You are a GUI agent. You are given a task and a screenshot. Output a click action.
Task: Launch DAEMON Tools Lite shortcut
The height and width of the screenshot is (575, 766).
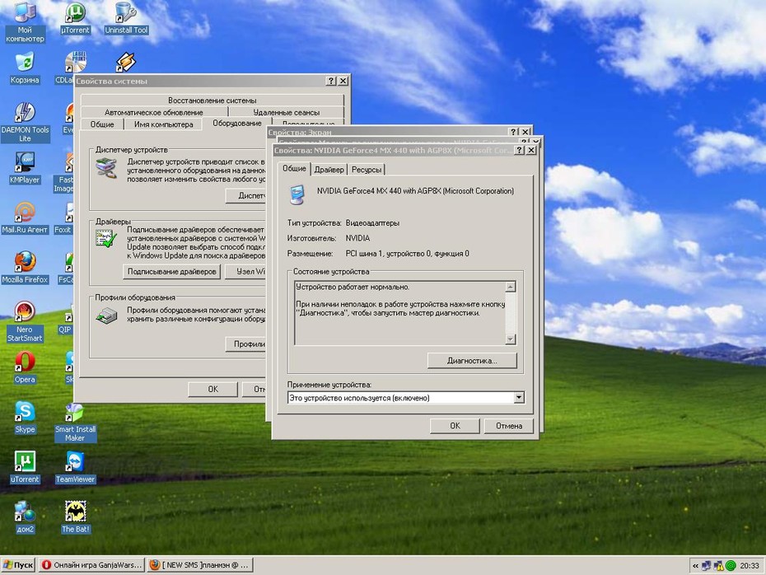25,122
